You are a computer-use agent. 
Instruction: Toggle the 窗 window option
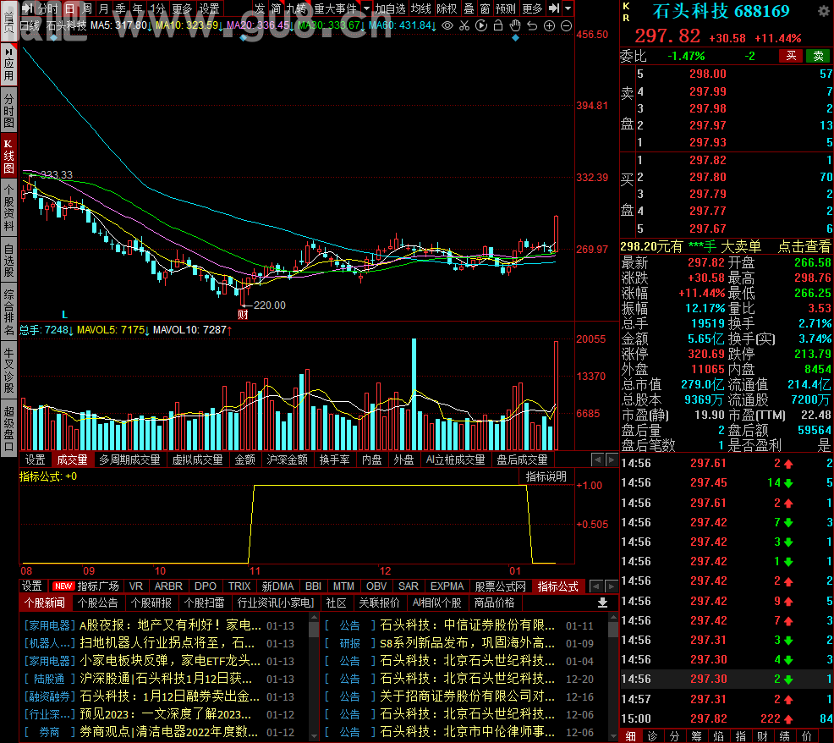[x=485, y=8]
